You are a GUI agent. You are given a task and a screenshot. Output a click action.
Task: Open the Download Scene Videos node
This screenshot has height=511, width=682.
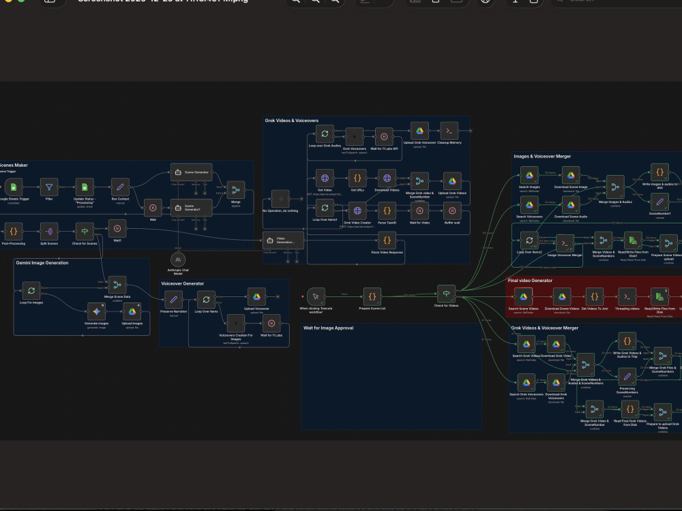(x=561, y=297)
